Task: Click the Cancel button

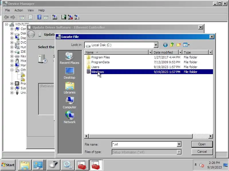Action: click(x=202, y=152)
